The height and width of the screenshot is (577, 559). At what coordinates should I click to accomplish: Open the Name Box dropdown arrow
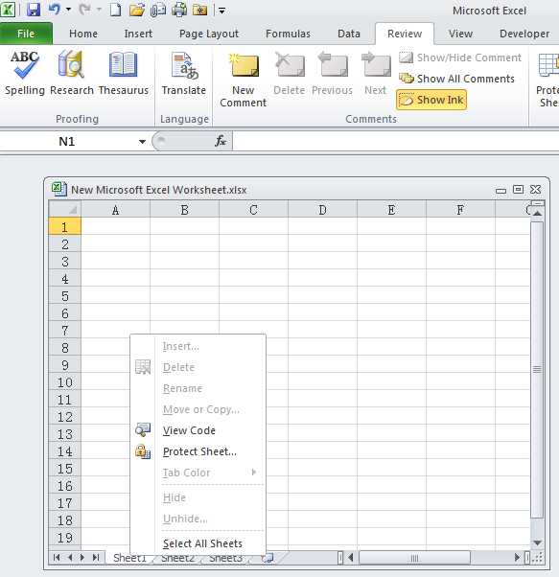tap(142, 142)
